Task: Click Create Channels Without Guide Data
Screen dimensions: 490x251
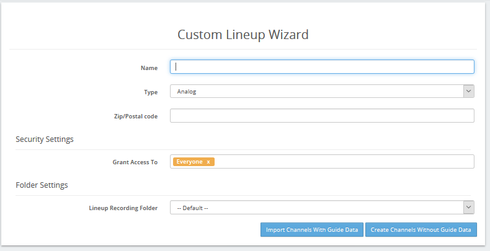Action: tap(421, 229)
